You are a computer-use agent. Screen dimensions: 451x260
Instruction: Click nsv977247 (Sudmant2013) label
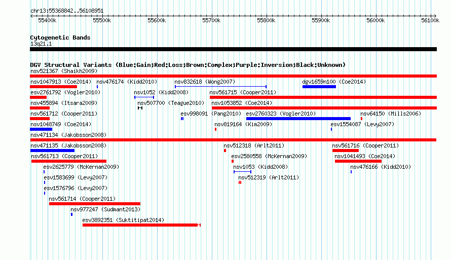click(105, 209)
